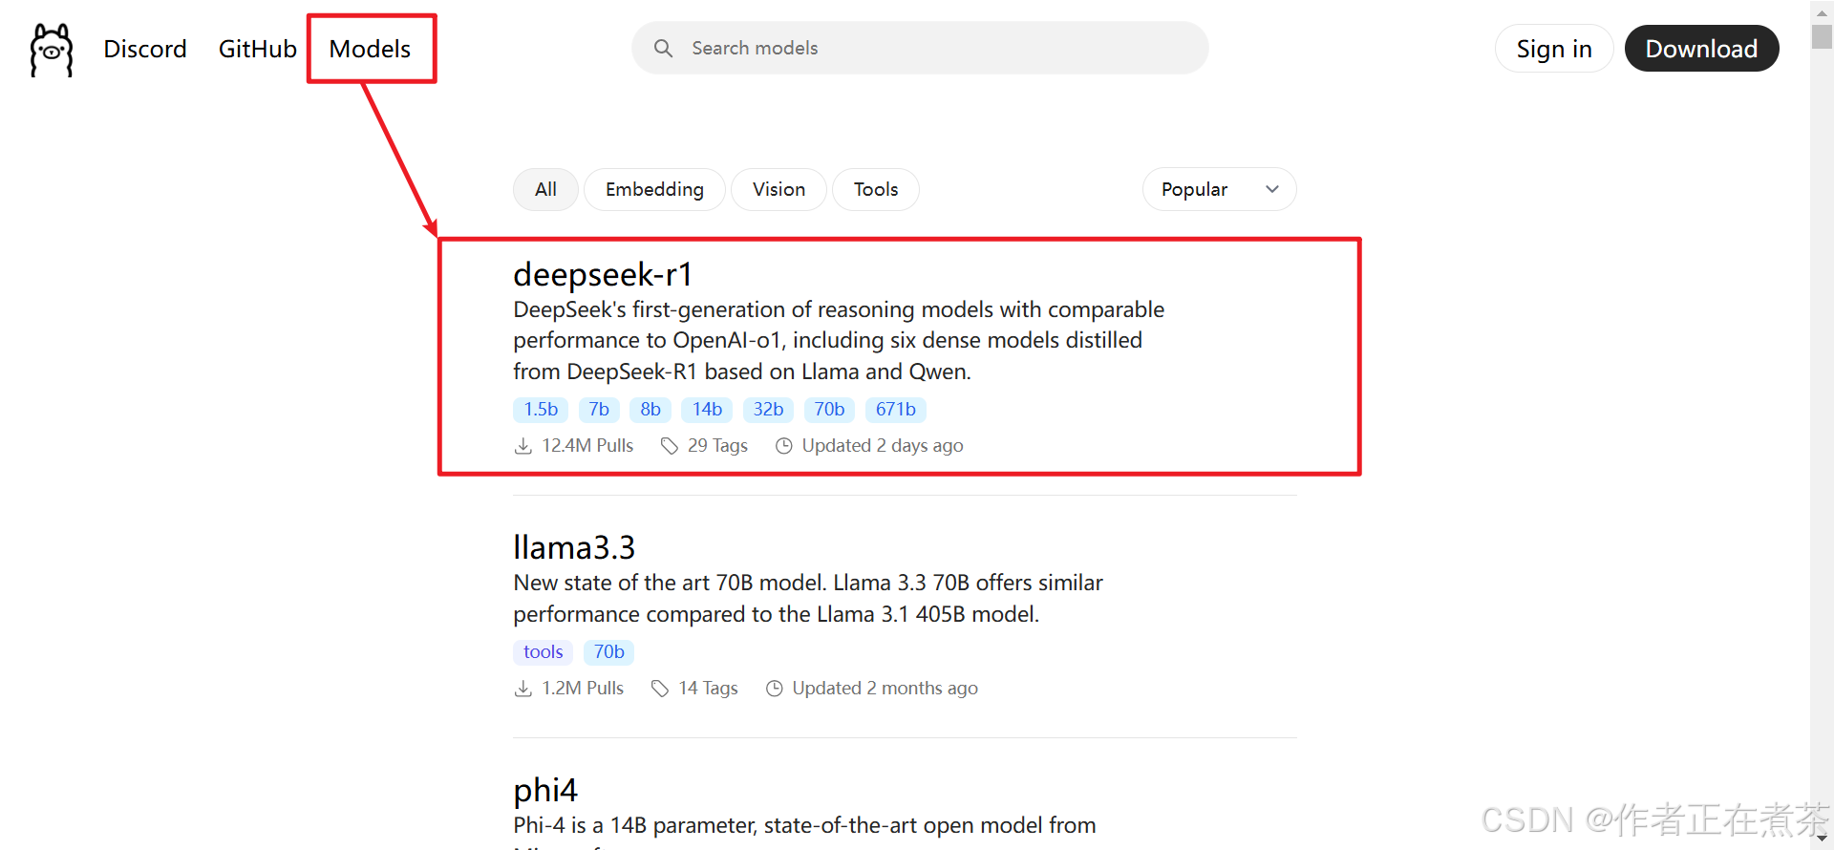The height and width of the screenshot is (850, 1834).
Task: Focus the Search models field
Action: point(920,48)
